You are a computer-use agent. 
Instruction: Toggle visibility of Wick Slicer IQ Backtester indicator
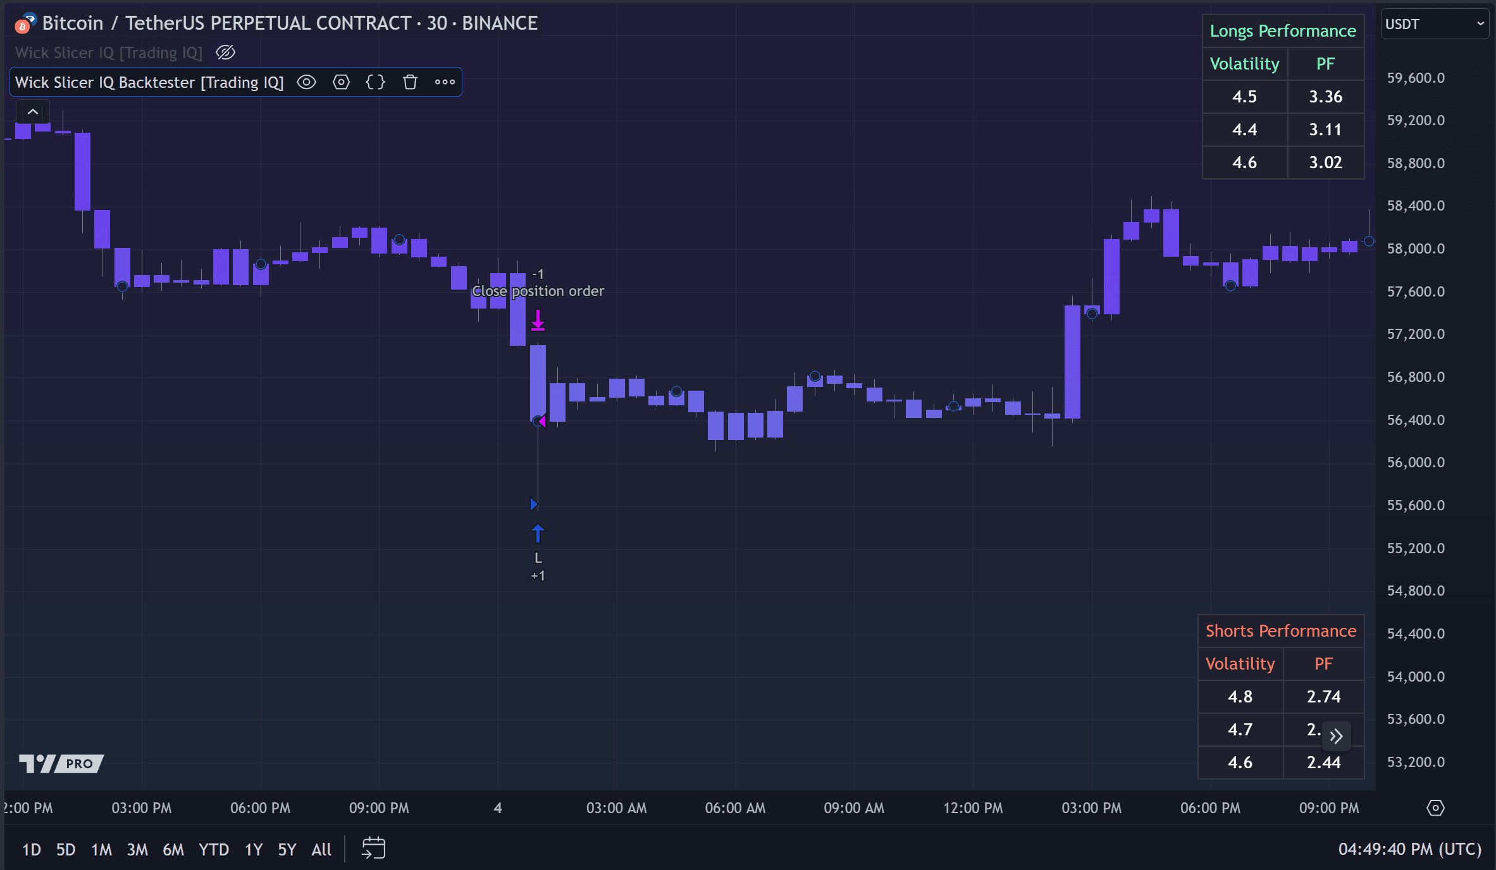click(x=307, y=82)
